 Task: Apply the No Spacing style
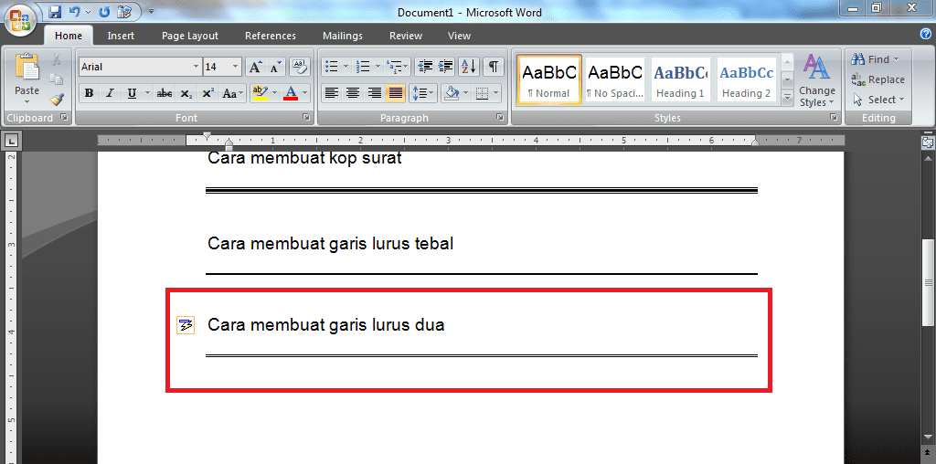615,79
